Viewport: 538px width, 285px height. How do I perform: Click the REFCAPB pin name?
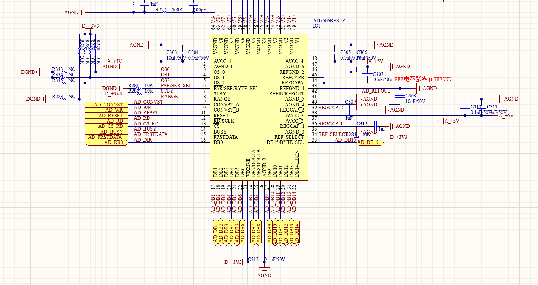click(293, 77)
